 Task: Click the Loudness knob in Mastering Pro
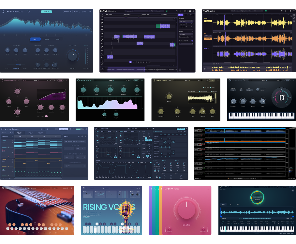[72, 56]
